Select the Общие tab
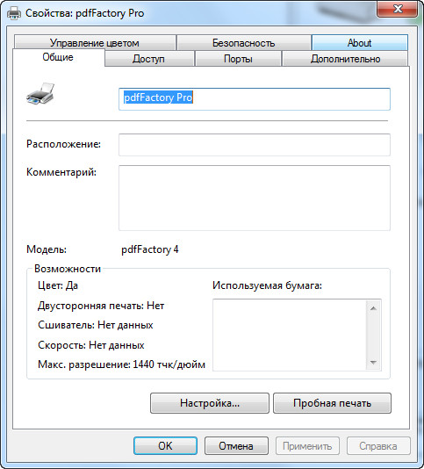 (x=58, y=57)
